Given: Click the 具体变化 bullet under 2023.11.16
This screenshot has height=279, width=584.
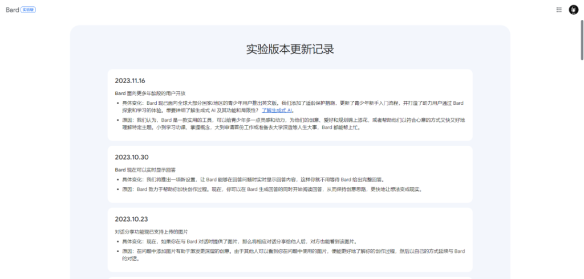Looking at the screenshot, I should (293, 107).
